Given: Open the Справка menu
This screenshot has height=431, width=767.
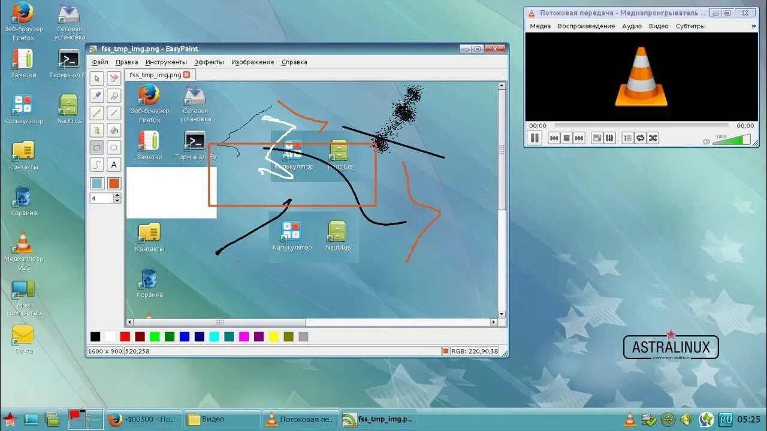Looking at the screenshot, I should [x=294, y=62].
